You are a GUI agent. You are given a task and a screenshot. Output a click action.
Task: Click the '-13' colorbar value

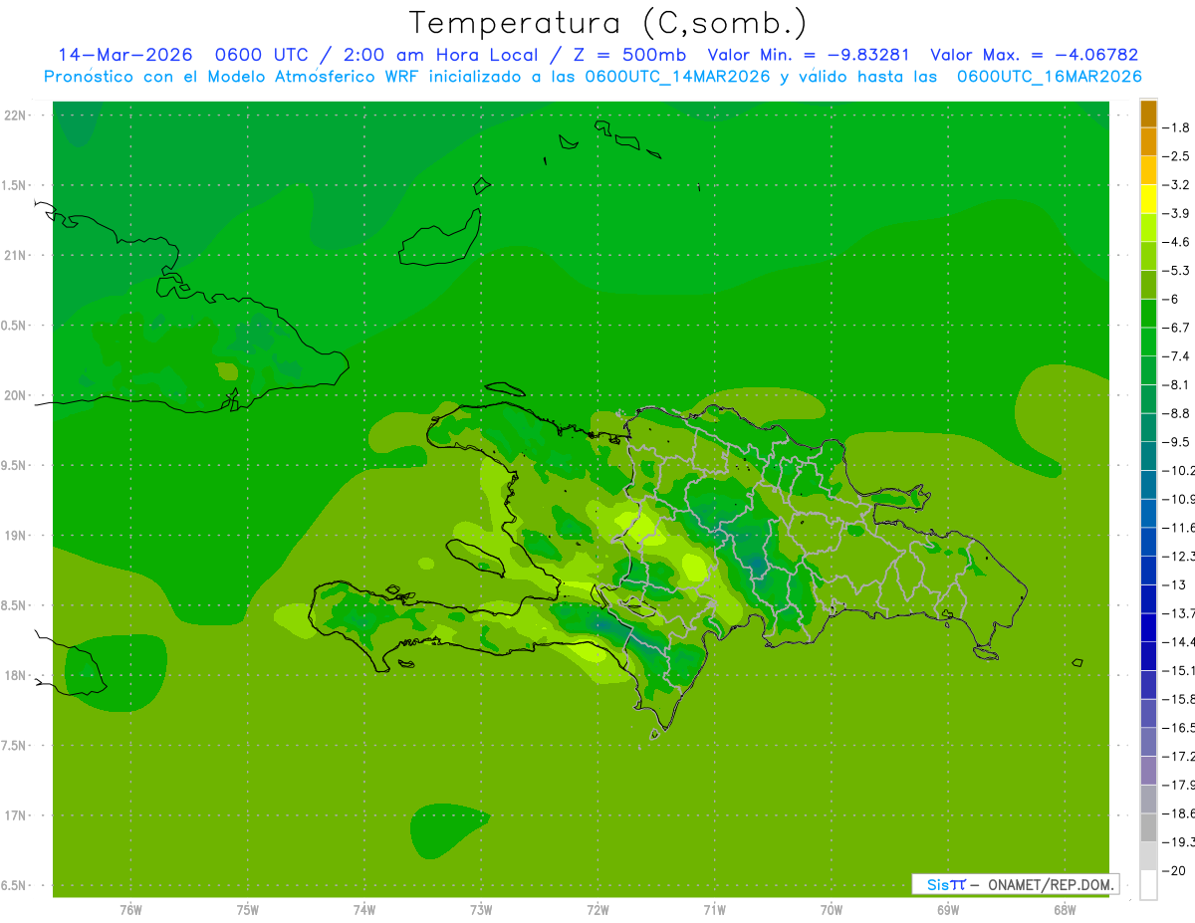[x=1174, y=584]
